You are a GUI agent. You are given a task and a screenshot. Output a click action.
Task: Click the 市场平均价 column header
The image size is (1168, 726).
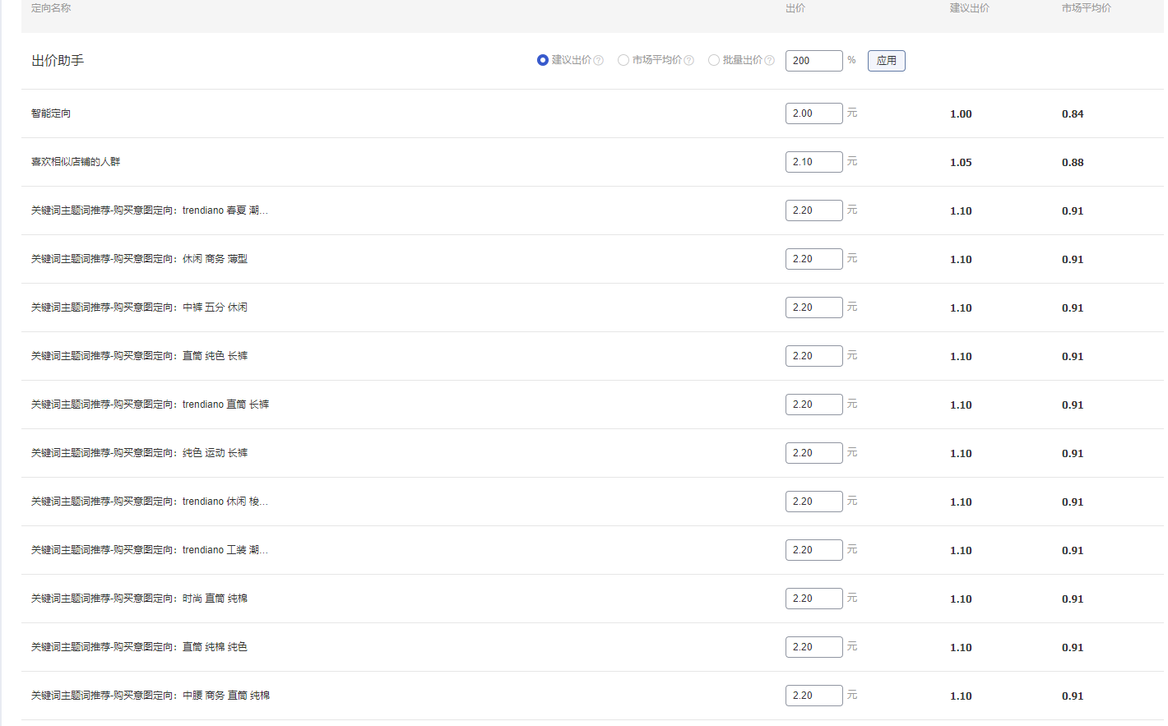[x=1086, y=8]
